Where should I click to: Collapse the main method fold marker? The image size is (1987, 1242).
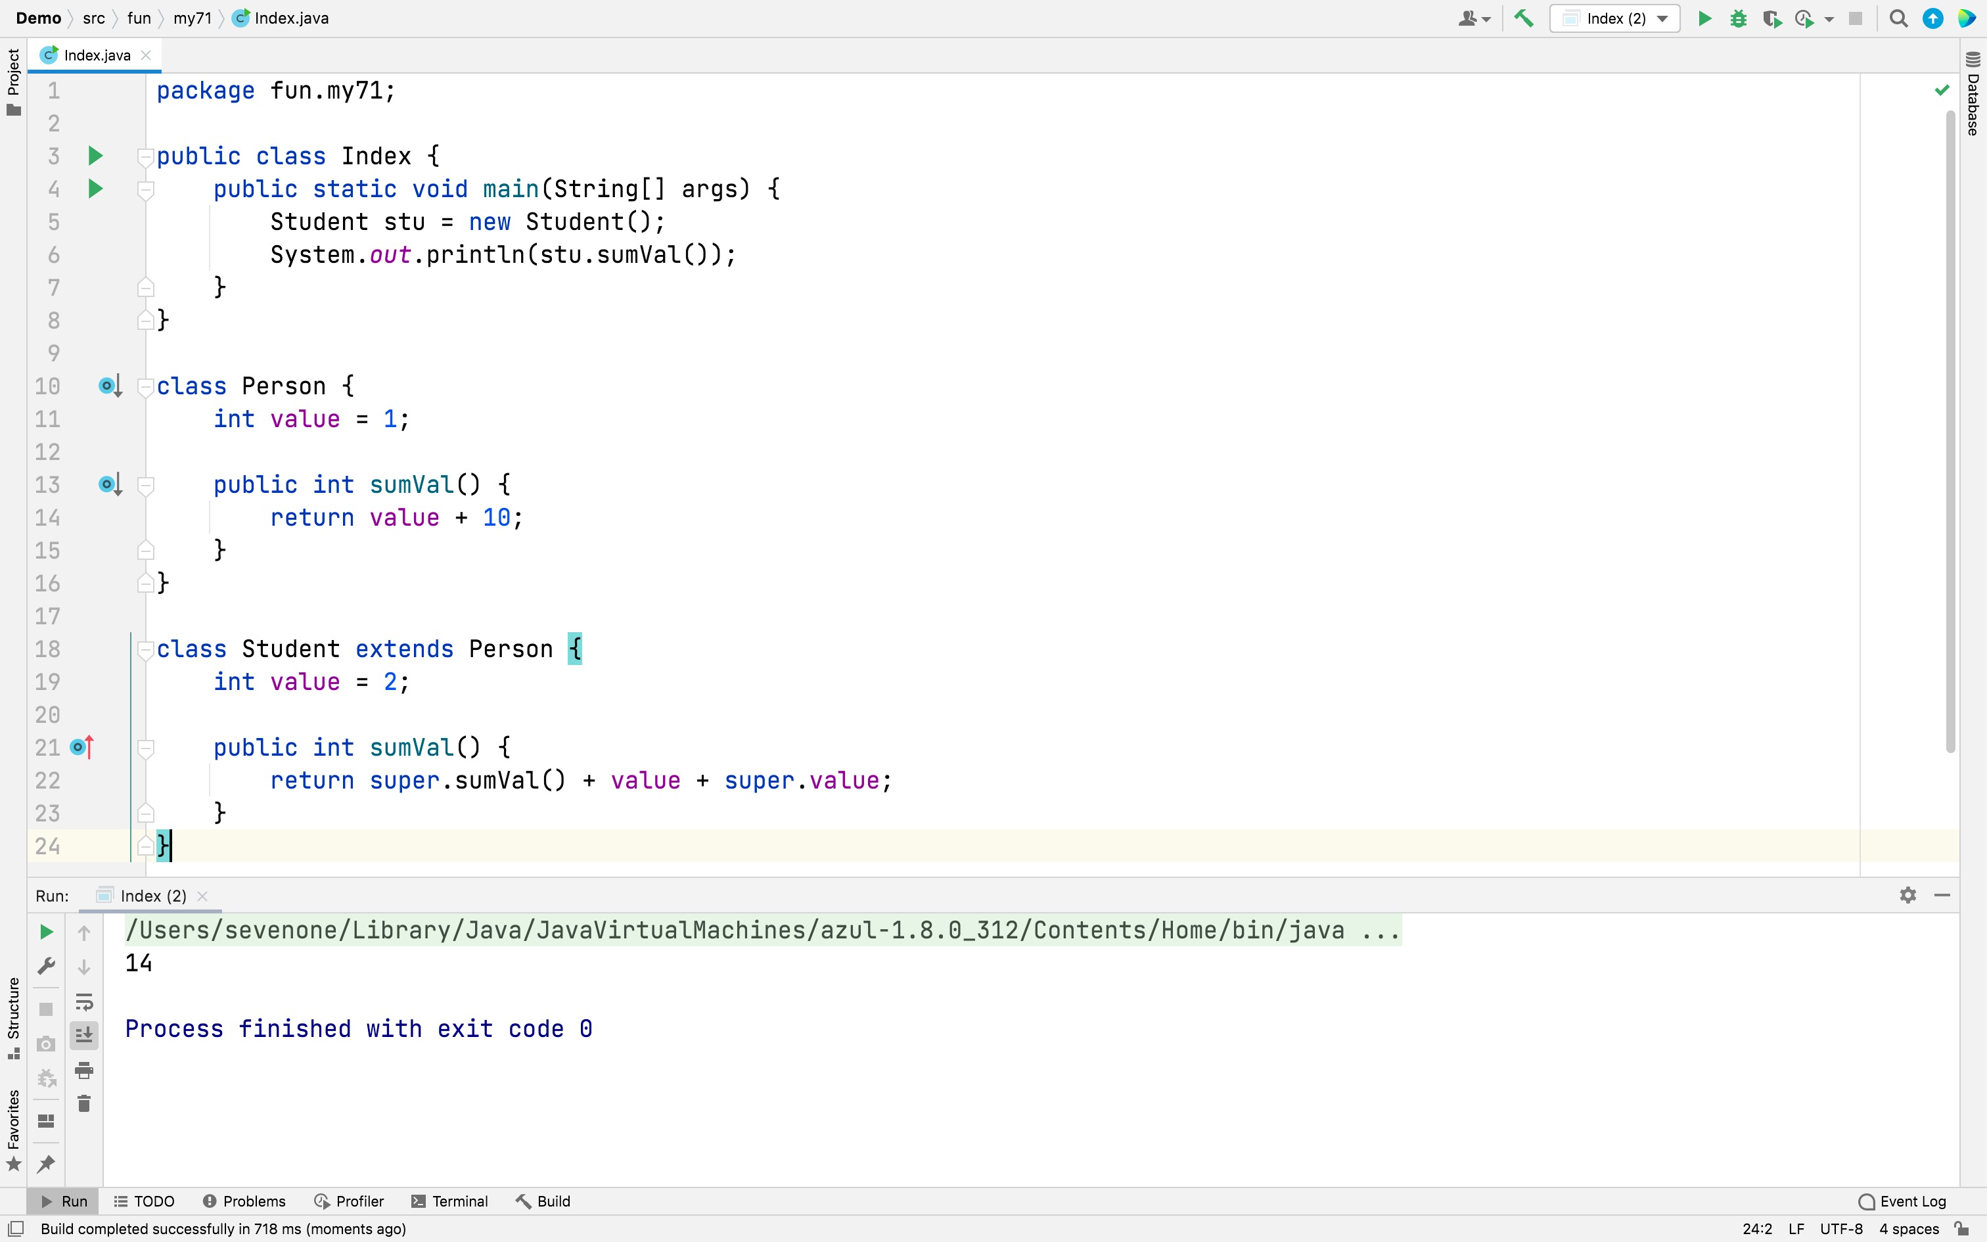point(145,190)
